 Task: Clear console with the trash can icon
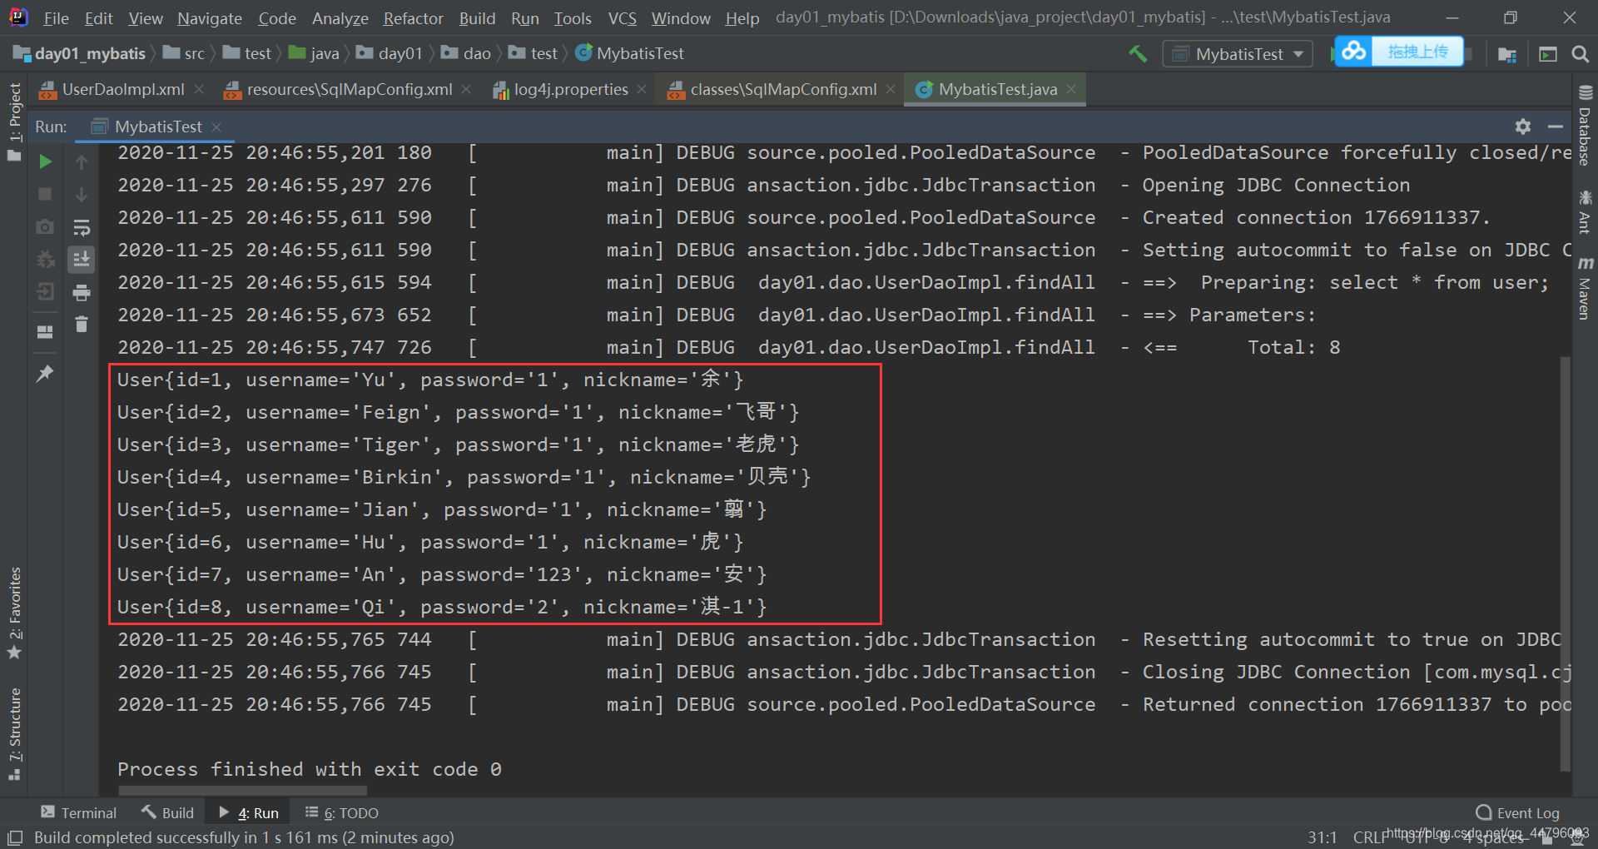point(82,324)
